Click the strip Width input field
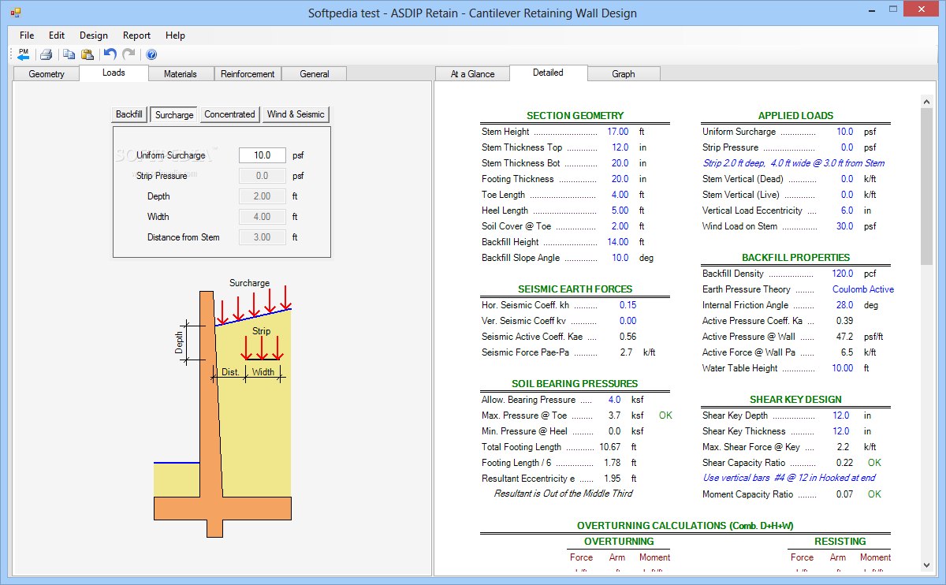946x585 pixels. [x=263, y=217]
